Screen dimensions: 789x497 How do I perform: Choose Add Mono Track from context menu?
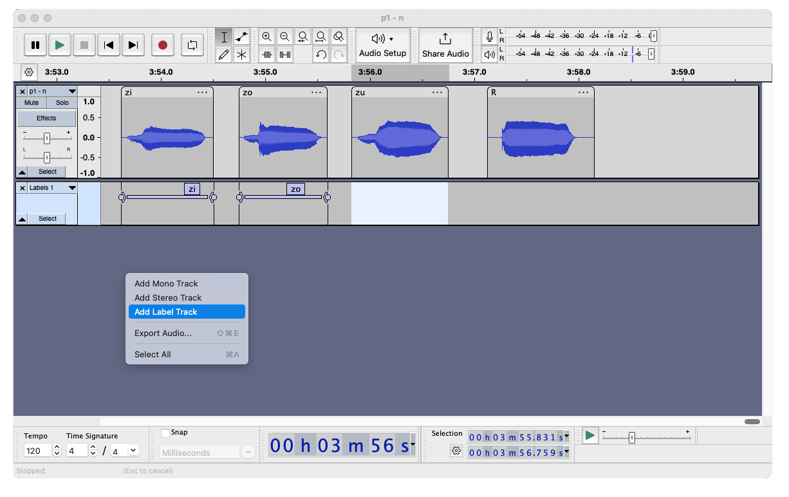[185, 283]
